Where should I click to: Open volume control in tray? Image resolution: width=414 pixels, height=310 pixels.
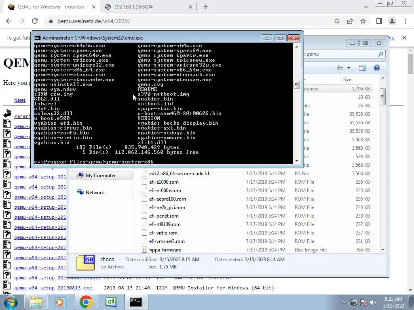tap(373, 302)
